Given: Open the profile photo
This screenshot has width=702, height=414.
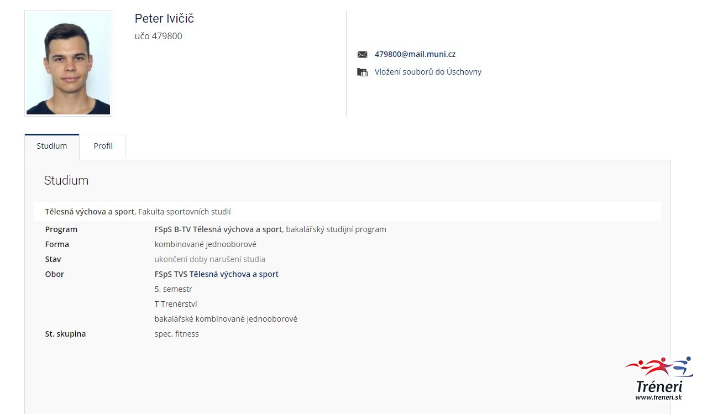Looking at the screenshot, I should (x=69, y=64).
